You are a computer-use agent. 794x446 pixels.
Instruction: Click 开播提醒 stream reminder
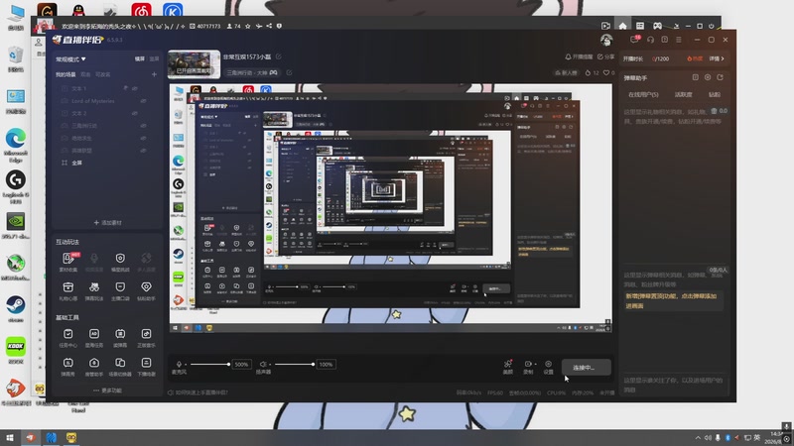pos(579,56)
